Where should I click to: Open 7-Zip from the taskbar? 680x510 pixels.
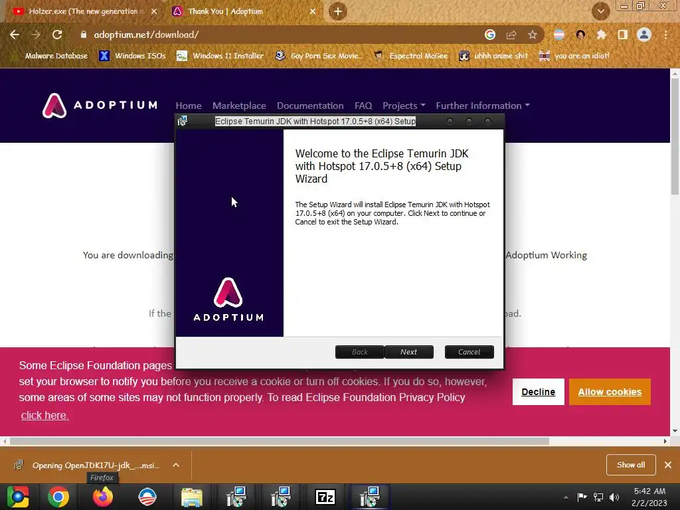[325, 497]
